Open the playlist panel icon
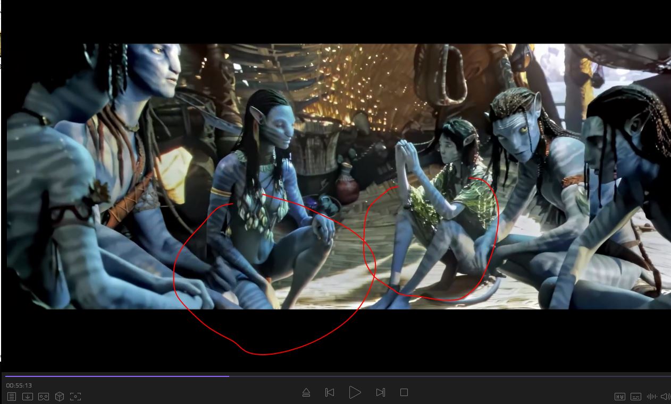Viewport: 671px width, 404px height. coord(11,397)
